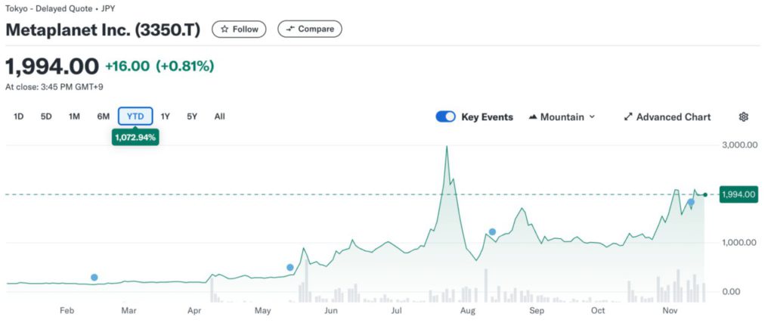Select the YTD range tab
The image size is (774, 323).
135,116
